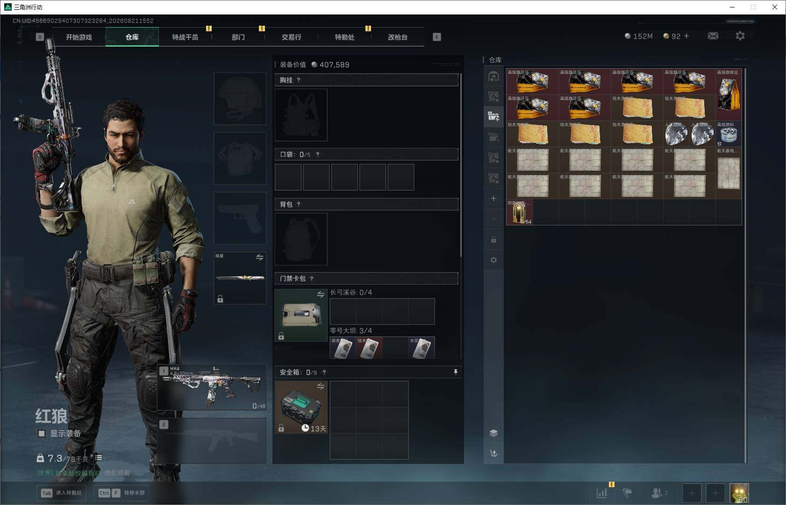This screenshot has width=786, height=505.
Task: Go to the 开始游戏 tab
Action: 79,37
